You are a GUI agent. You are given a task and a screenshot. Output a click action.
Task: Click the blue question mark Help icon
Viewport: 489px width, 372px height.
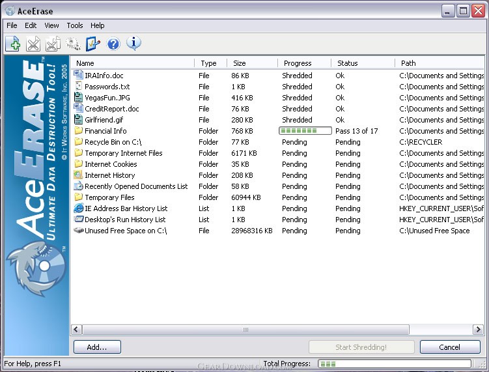[x=113, y=44]
